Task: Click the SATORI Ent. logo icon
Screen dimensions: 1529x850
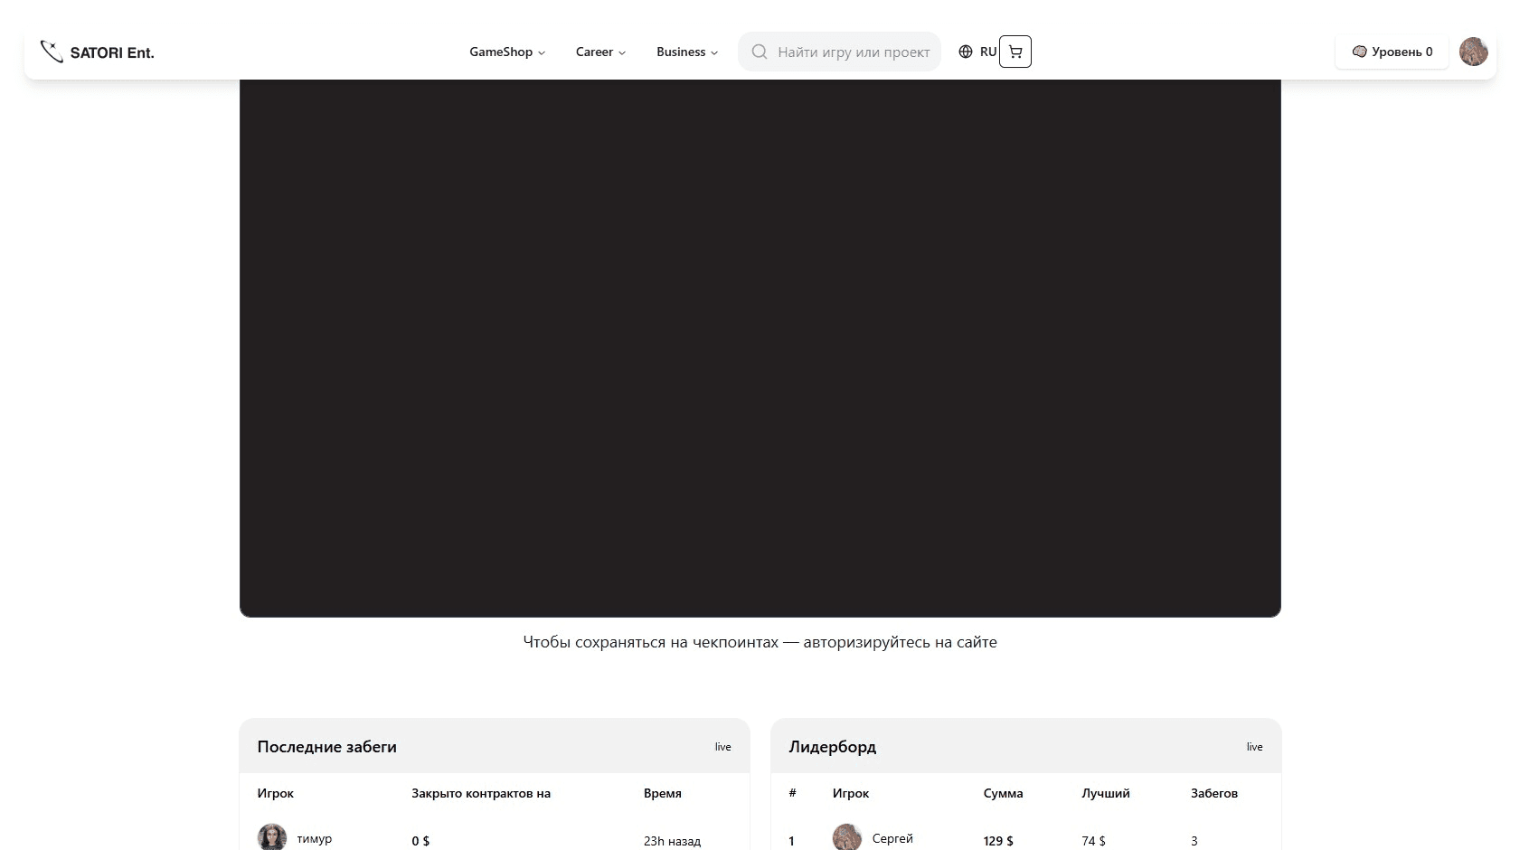Action: (52, 52)
